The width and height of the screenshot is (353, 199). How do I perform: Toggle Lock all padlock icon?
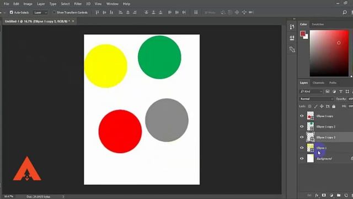coord(334,106)
